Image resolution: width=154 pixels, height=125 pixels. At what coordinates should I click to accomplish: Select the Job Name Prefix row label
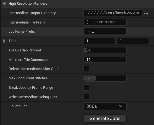pos(22,32)
